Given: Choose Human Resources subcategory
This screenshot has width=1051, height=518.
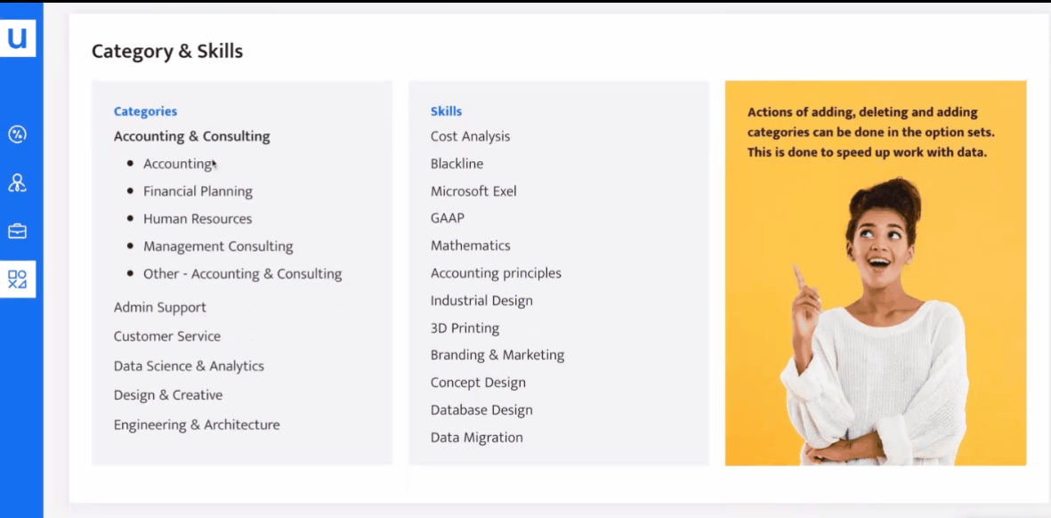Looking at the screenshot, I should (198, 219).
